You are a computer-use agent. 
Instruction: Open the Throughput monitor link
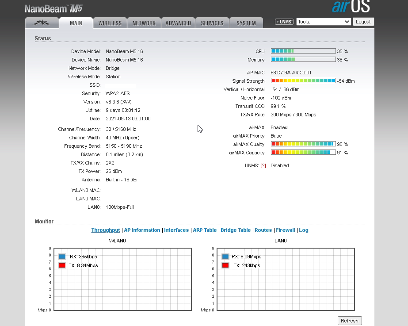(x=105, y=230)
